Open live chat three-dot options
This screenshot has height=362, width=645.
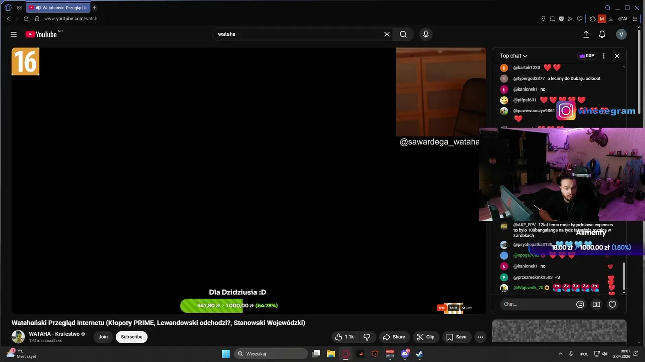604,56
